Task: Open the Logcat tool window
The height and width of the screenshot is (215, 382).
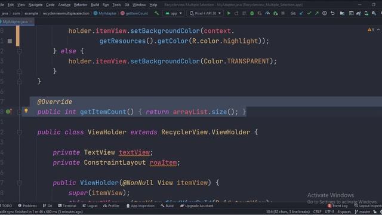Action: (90, 205)
